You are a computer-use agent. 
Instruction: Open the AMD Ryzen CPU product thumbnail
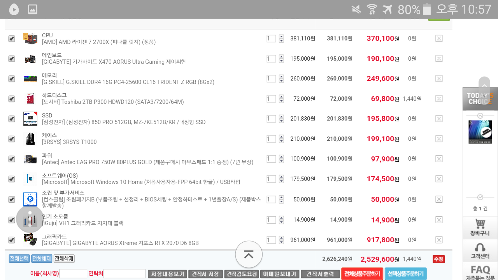pyautogui.click(x=30, y=38)
